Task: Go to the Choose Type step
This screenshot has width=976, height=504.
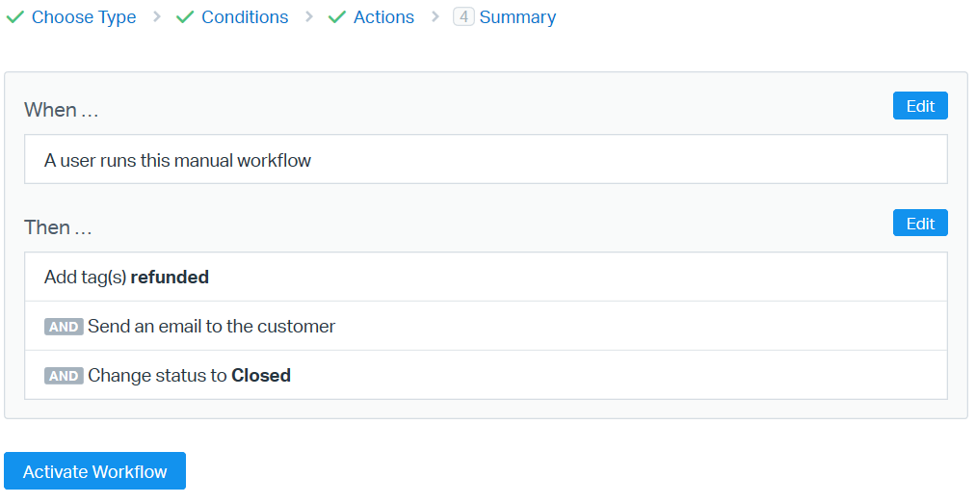Action: tap(84, 17)
